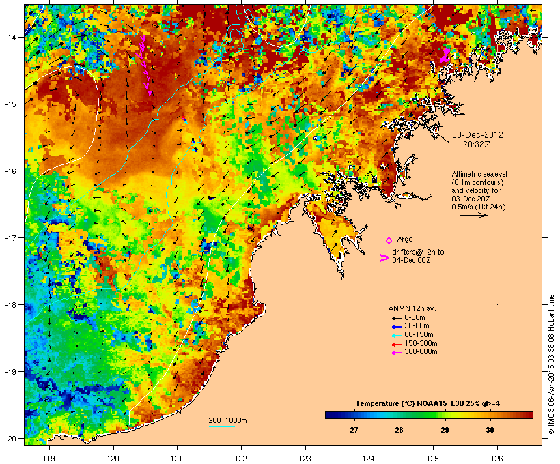The image size is (560, 464).
Task: Click the longitude axis label 123
Action: 305,459
